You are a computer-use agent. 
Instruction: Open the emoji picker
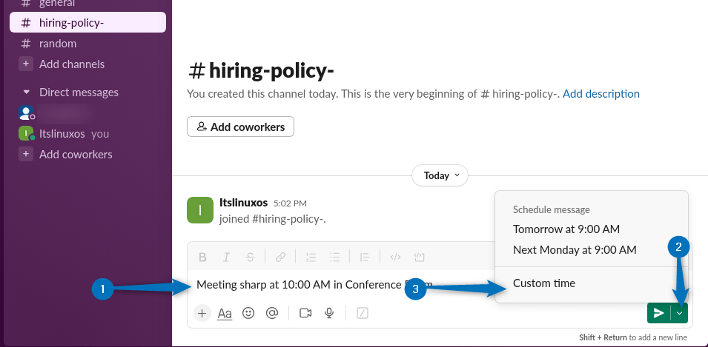248,313
